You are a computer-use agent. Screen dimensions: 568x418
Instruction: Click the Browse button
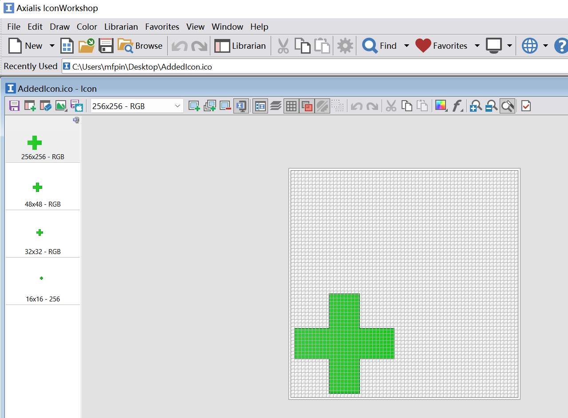[140, 46]
